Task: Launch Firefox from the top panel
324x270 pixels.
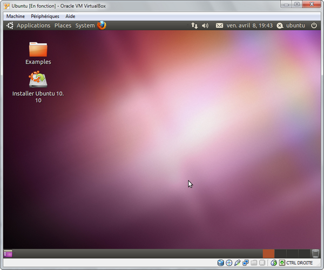Action: coord(102,25)
